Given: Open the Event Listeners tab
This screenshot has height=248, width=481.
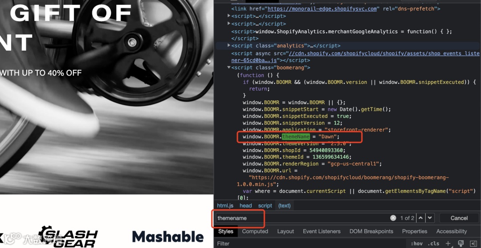Looking at the screenshot, I should 322,232.
